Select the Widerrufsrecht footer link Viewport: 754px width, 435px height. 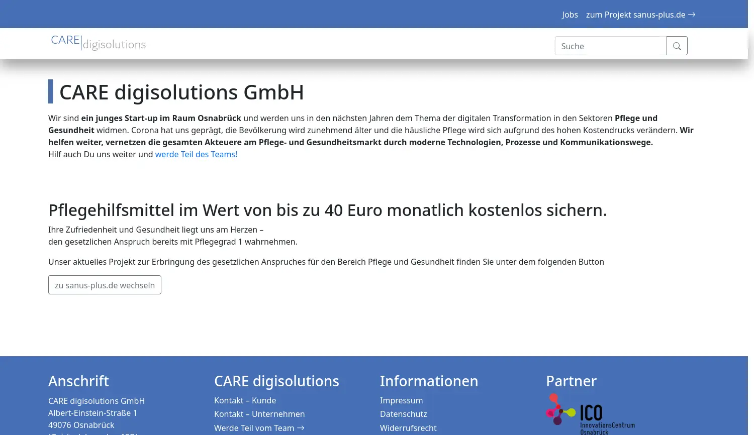coord(408,428)
